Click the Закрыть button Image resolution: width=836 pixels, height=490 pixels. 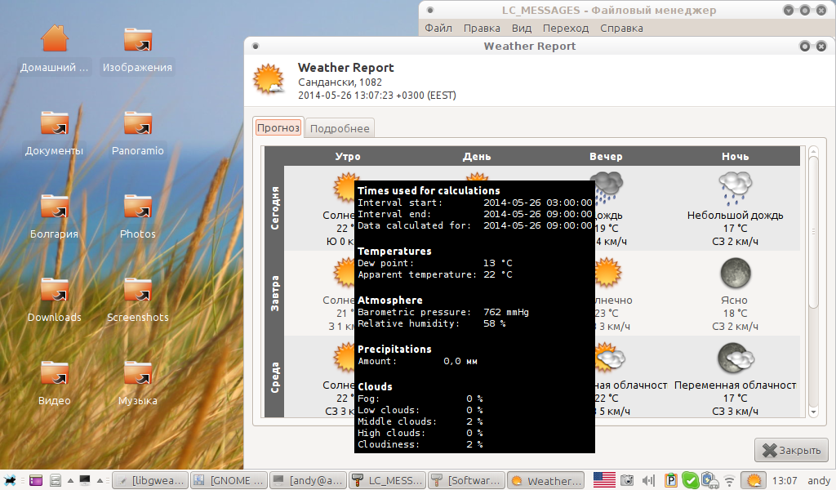(x=791, y=450)
